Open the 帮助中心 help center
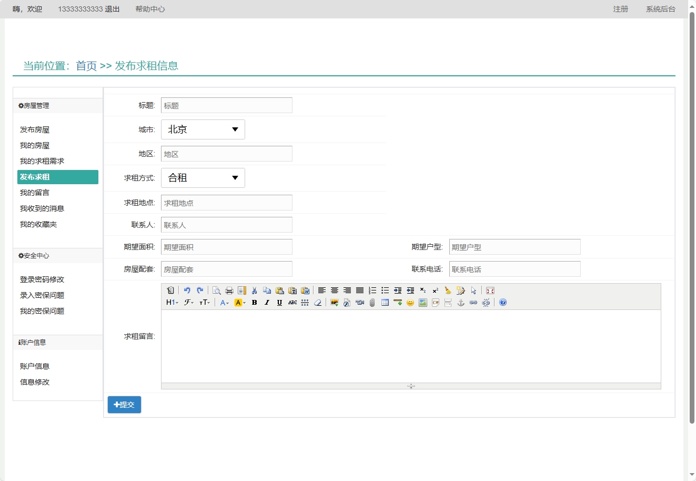Viewport: 696px width, 481px height. click(150, 9)
